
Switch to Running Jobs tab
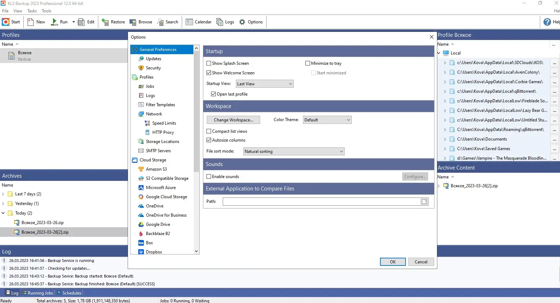[37, 293]
